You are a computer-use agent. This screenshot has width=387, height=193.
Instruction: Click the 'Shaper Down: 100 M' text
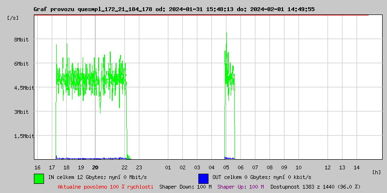pos(185,186)
